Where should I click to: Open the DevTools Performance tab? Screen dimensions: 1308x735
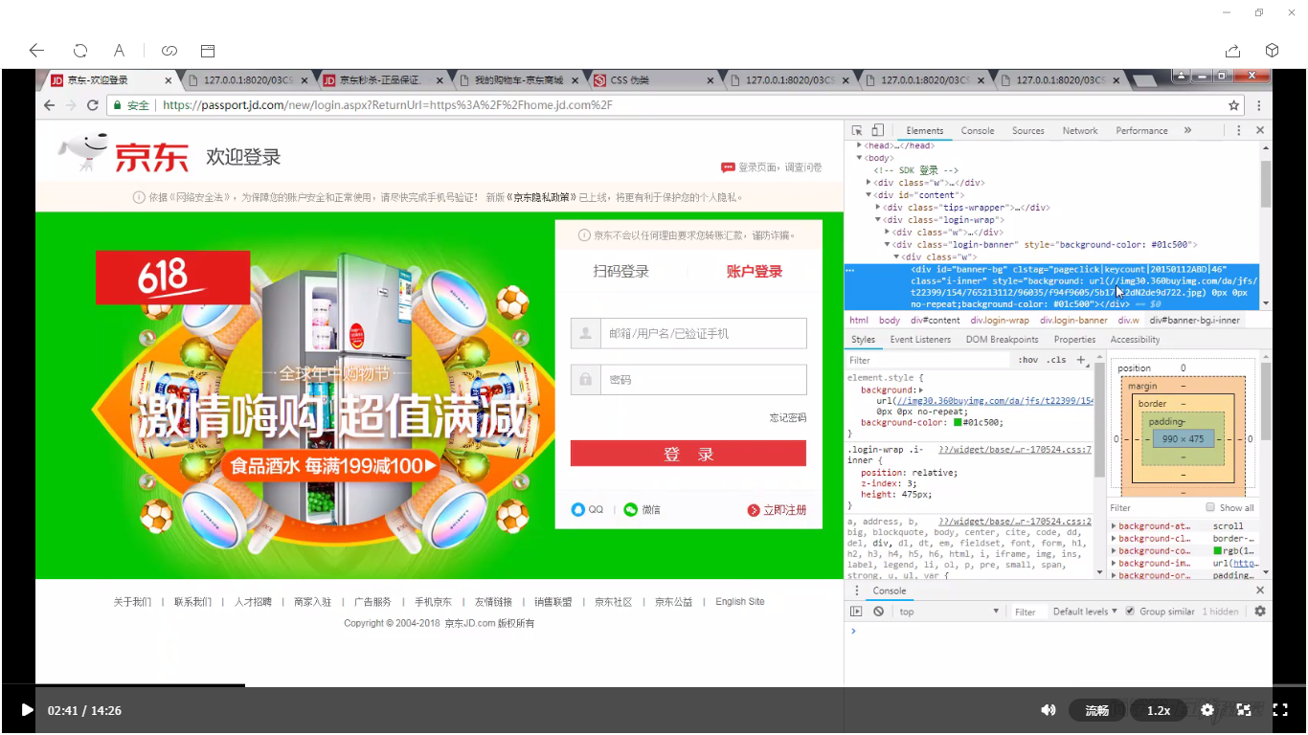pyautogui.click(x=1141, y=130)
